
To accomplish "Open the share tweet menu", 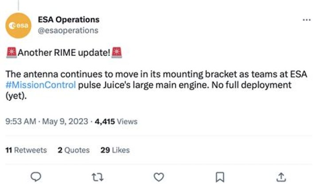I will (x=280, y=177).
